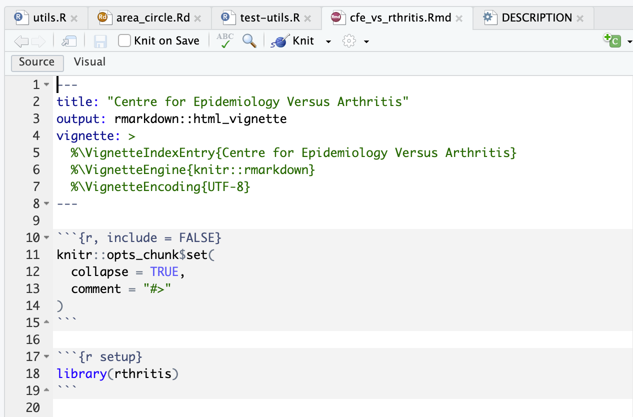The image size is (633, 417).
Task: Switch to Source editor mode
Action: click(x=36, y=62)
